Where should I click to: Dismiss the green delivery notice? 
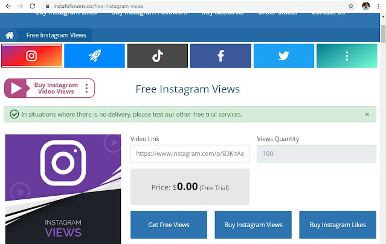pyautogui.click(x=367, y=114)
